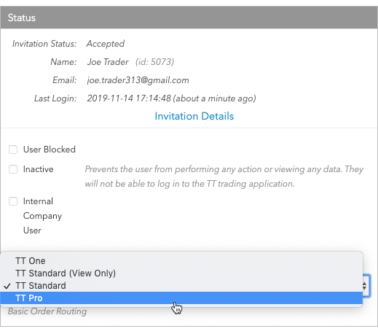Tick the User Blocked checkbox

(13, 149)
